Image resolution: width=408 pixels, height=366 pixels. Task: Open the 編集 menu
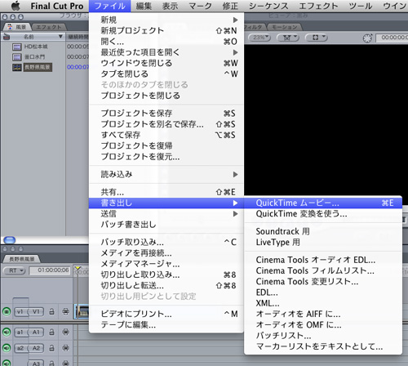[x=144, y=6]
